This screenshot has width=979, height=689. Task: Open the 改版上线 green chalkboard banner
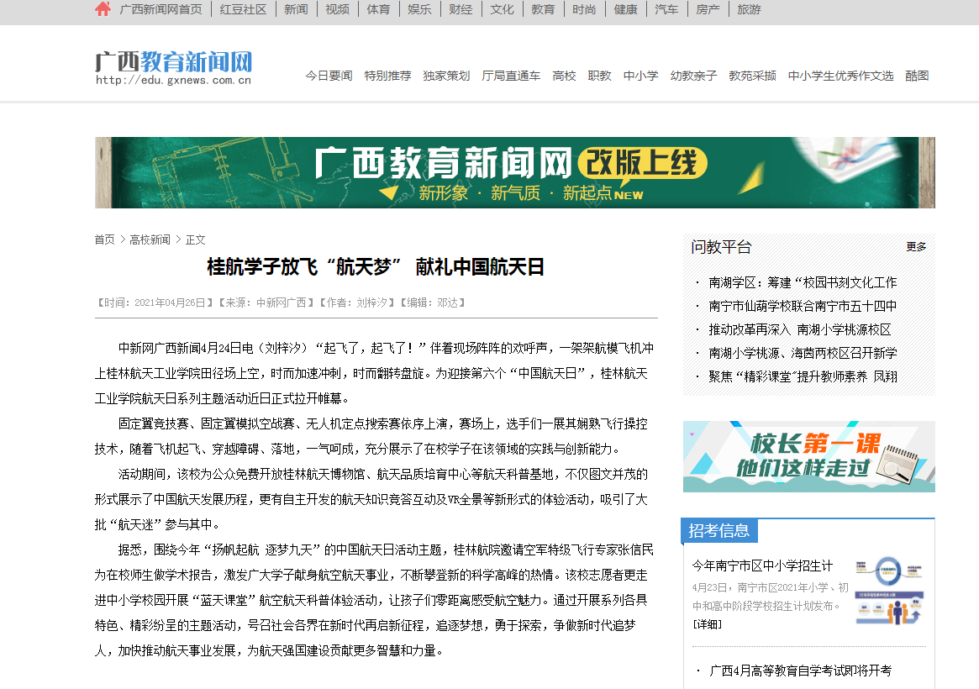[514, 173]
